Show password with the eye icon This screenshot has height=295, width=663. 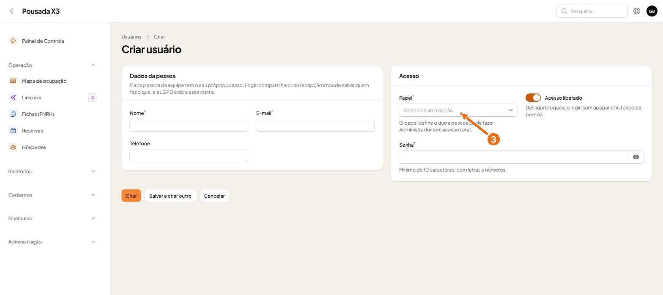(x=636, y=157)
